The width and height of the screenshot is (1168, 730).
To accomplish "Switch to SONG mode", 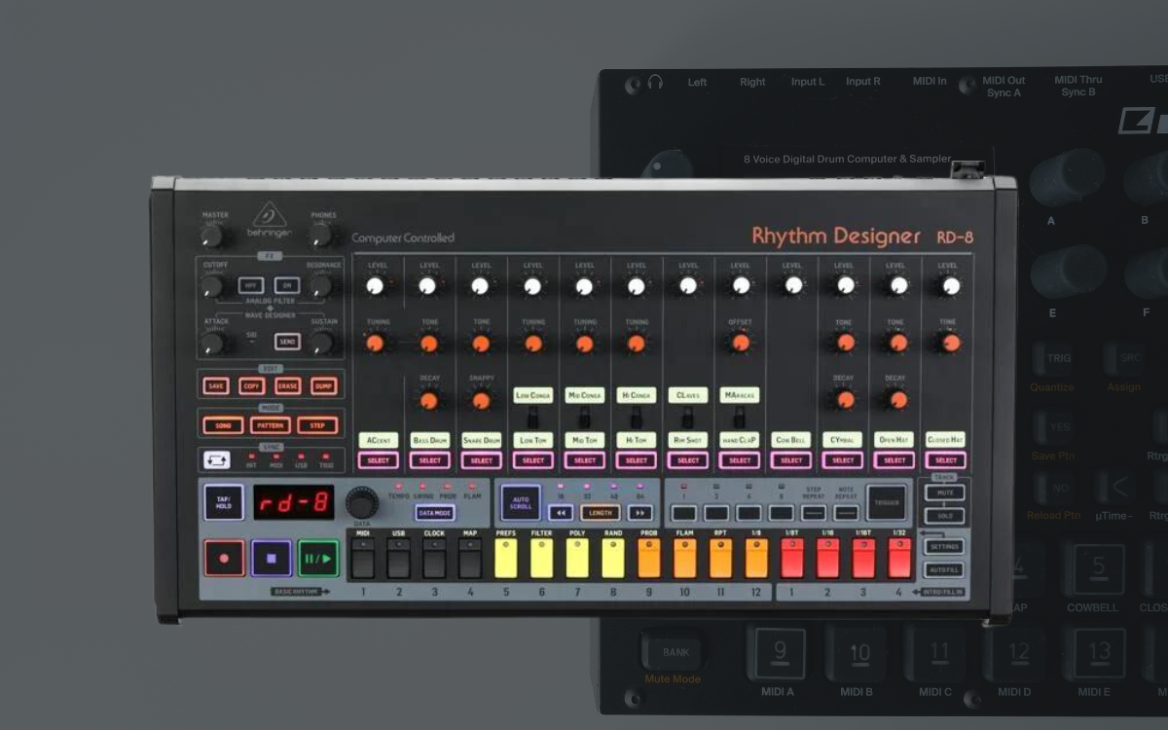I will click(x=222, y=425).
